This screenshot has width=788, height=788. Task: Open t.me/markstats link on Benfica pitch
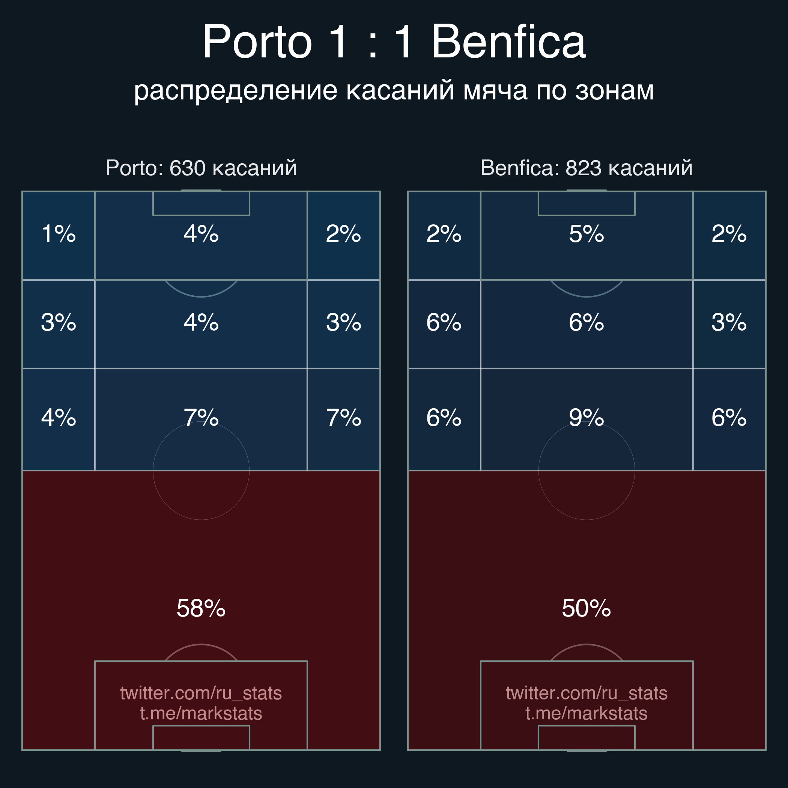coord(586,713)
